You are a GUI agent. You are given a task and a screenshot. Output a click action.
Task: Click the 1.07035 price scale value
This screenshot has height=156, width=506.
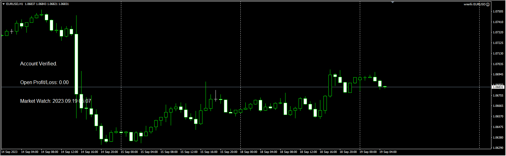498,64
